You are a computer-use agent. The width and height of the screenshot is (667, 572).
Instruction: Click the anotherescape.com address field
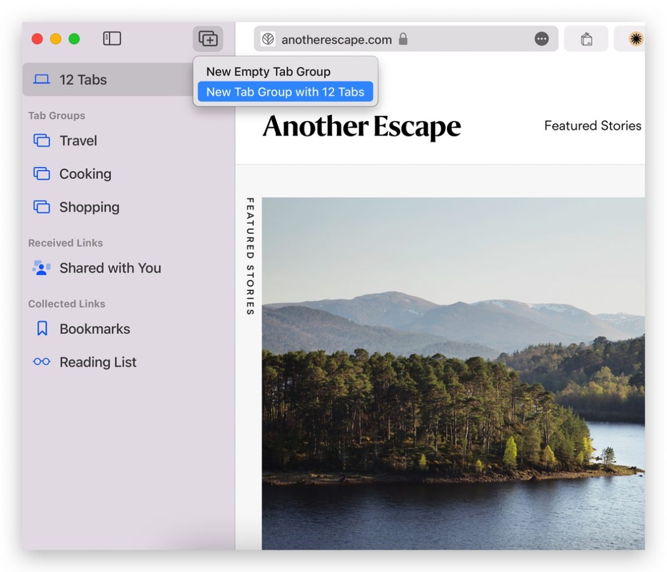point(406,39)
